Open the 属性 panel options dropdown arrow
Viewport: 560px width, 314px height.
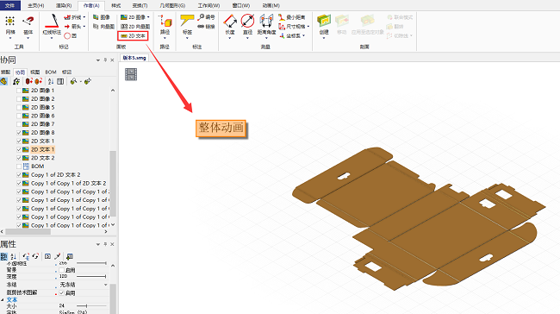pos(98,244)
